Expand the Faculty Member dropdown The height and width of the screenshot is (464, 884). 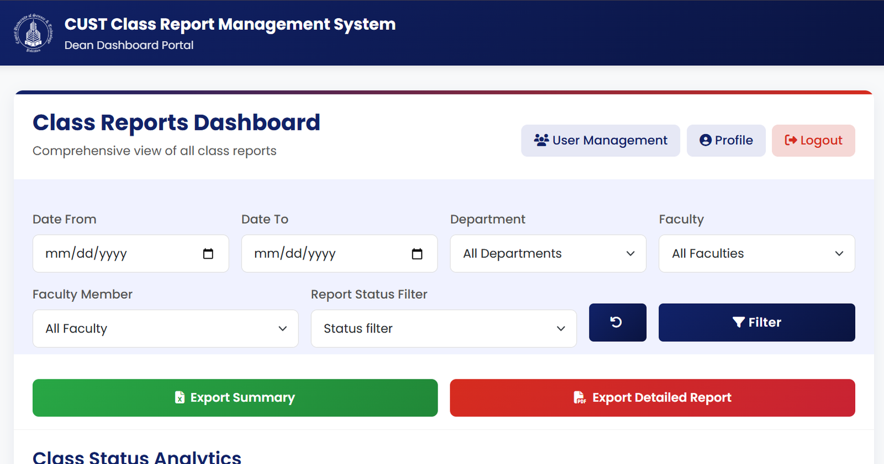[165, 329]
